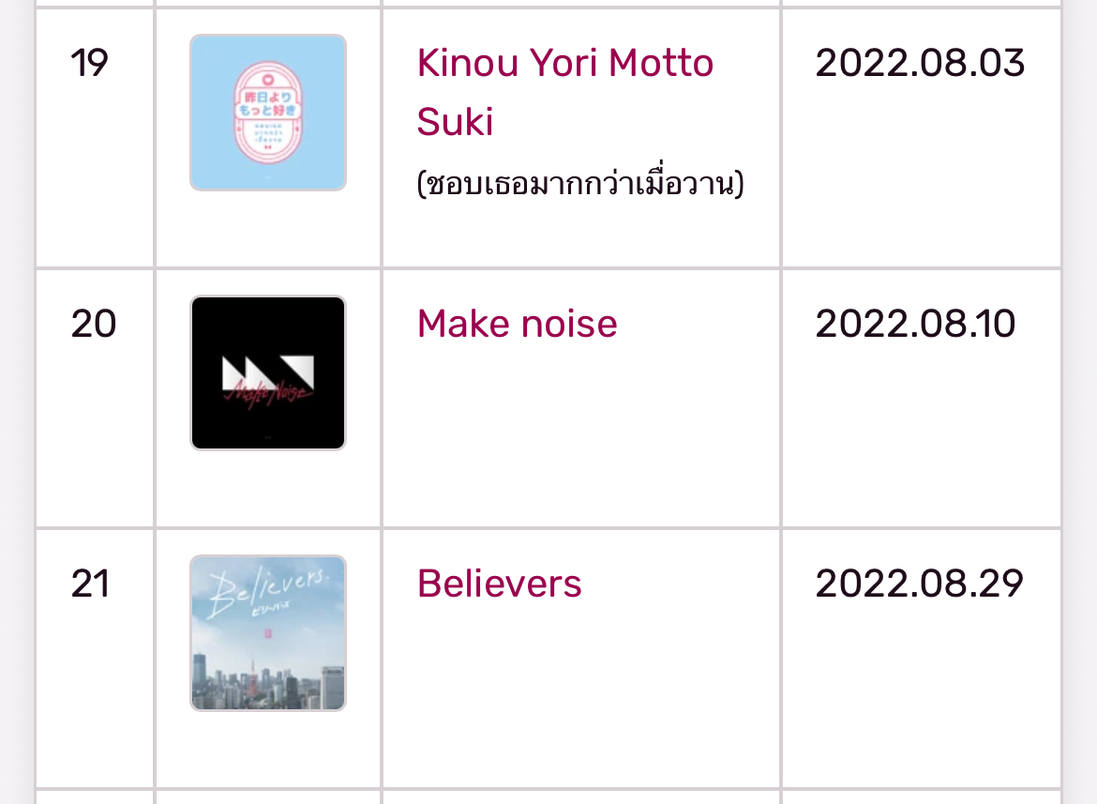
Task: Select the release date 2022.08.03
Action: pyautogui.click(x=919, y=63)
